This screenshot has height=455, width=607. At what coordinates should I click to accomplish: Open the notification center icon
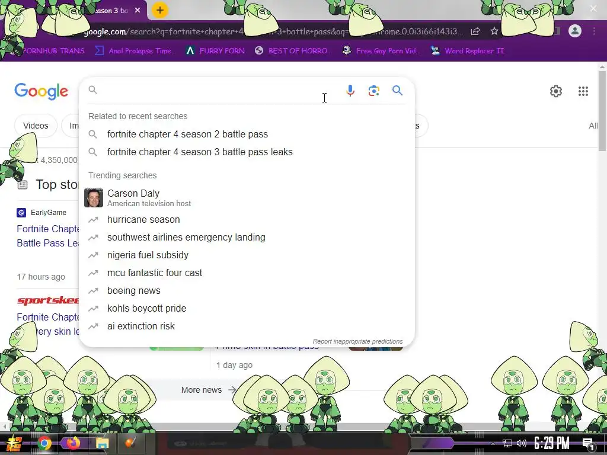[588, 444]
